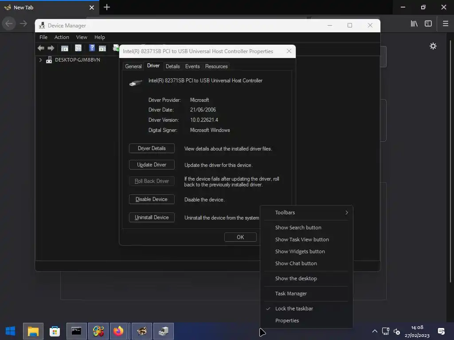Choose Show Search button from context menu
The width and height of the screenshot is (454, 340).
tap(307, 228)
